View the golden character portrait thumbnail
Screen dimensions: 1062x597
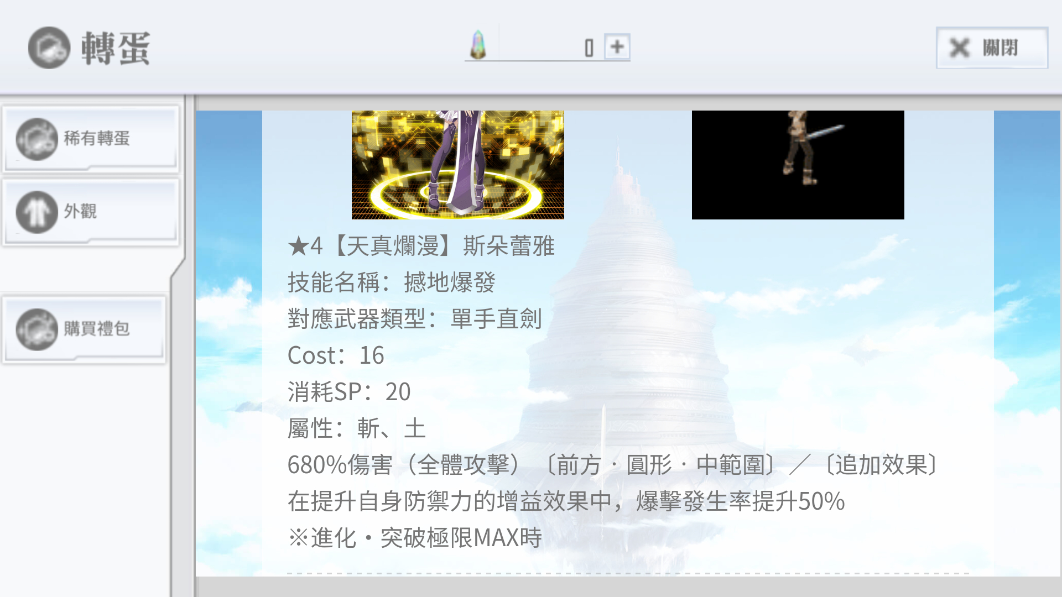[x=458, y=165]
